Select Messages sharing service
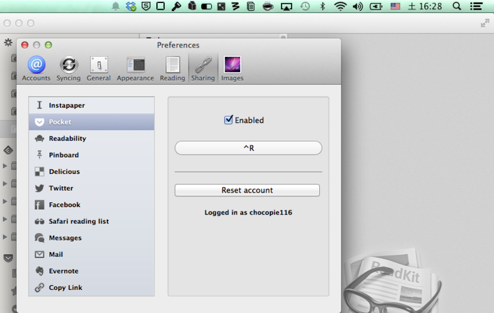 click(91, 238)
